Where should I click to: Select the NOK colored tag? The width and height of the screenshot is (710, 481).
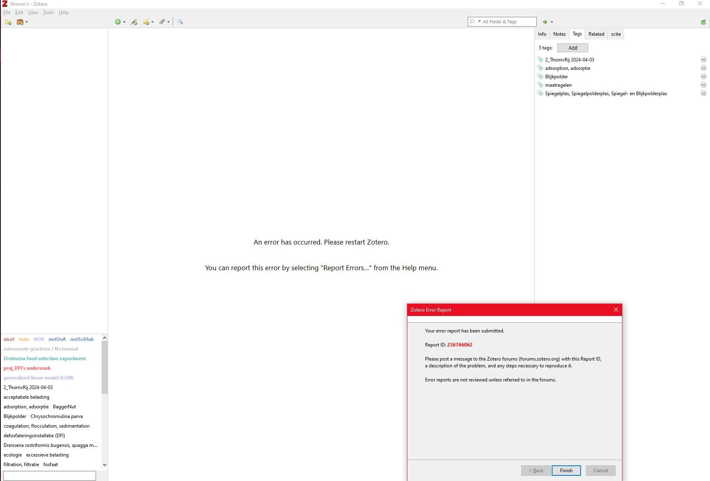pyautogui.click(x=39, y=339)
